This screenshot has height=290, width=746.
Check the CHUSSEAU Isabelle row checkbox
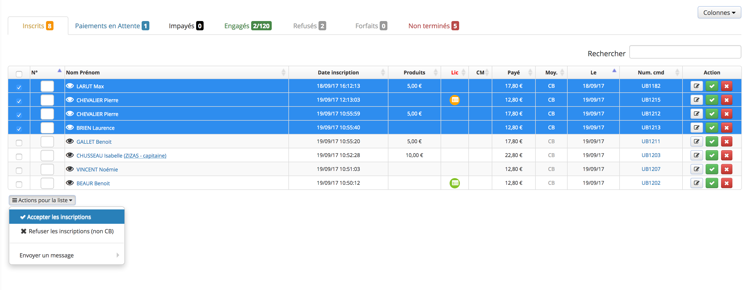click(19, 157)
